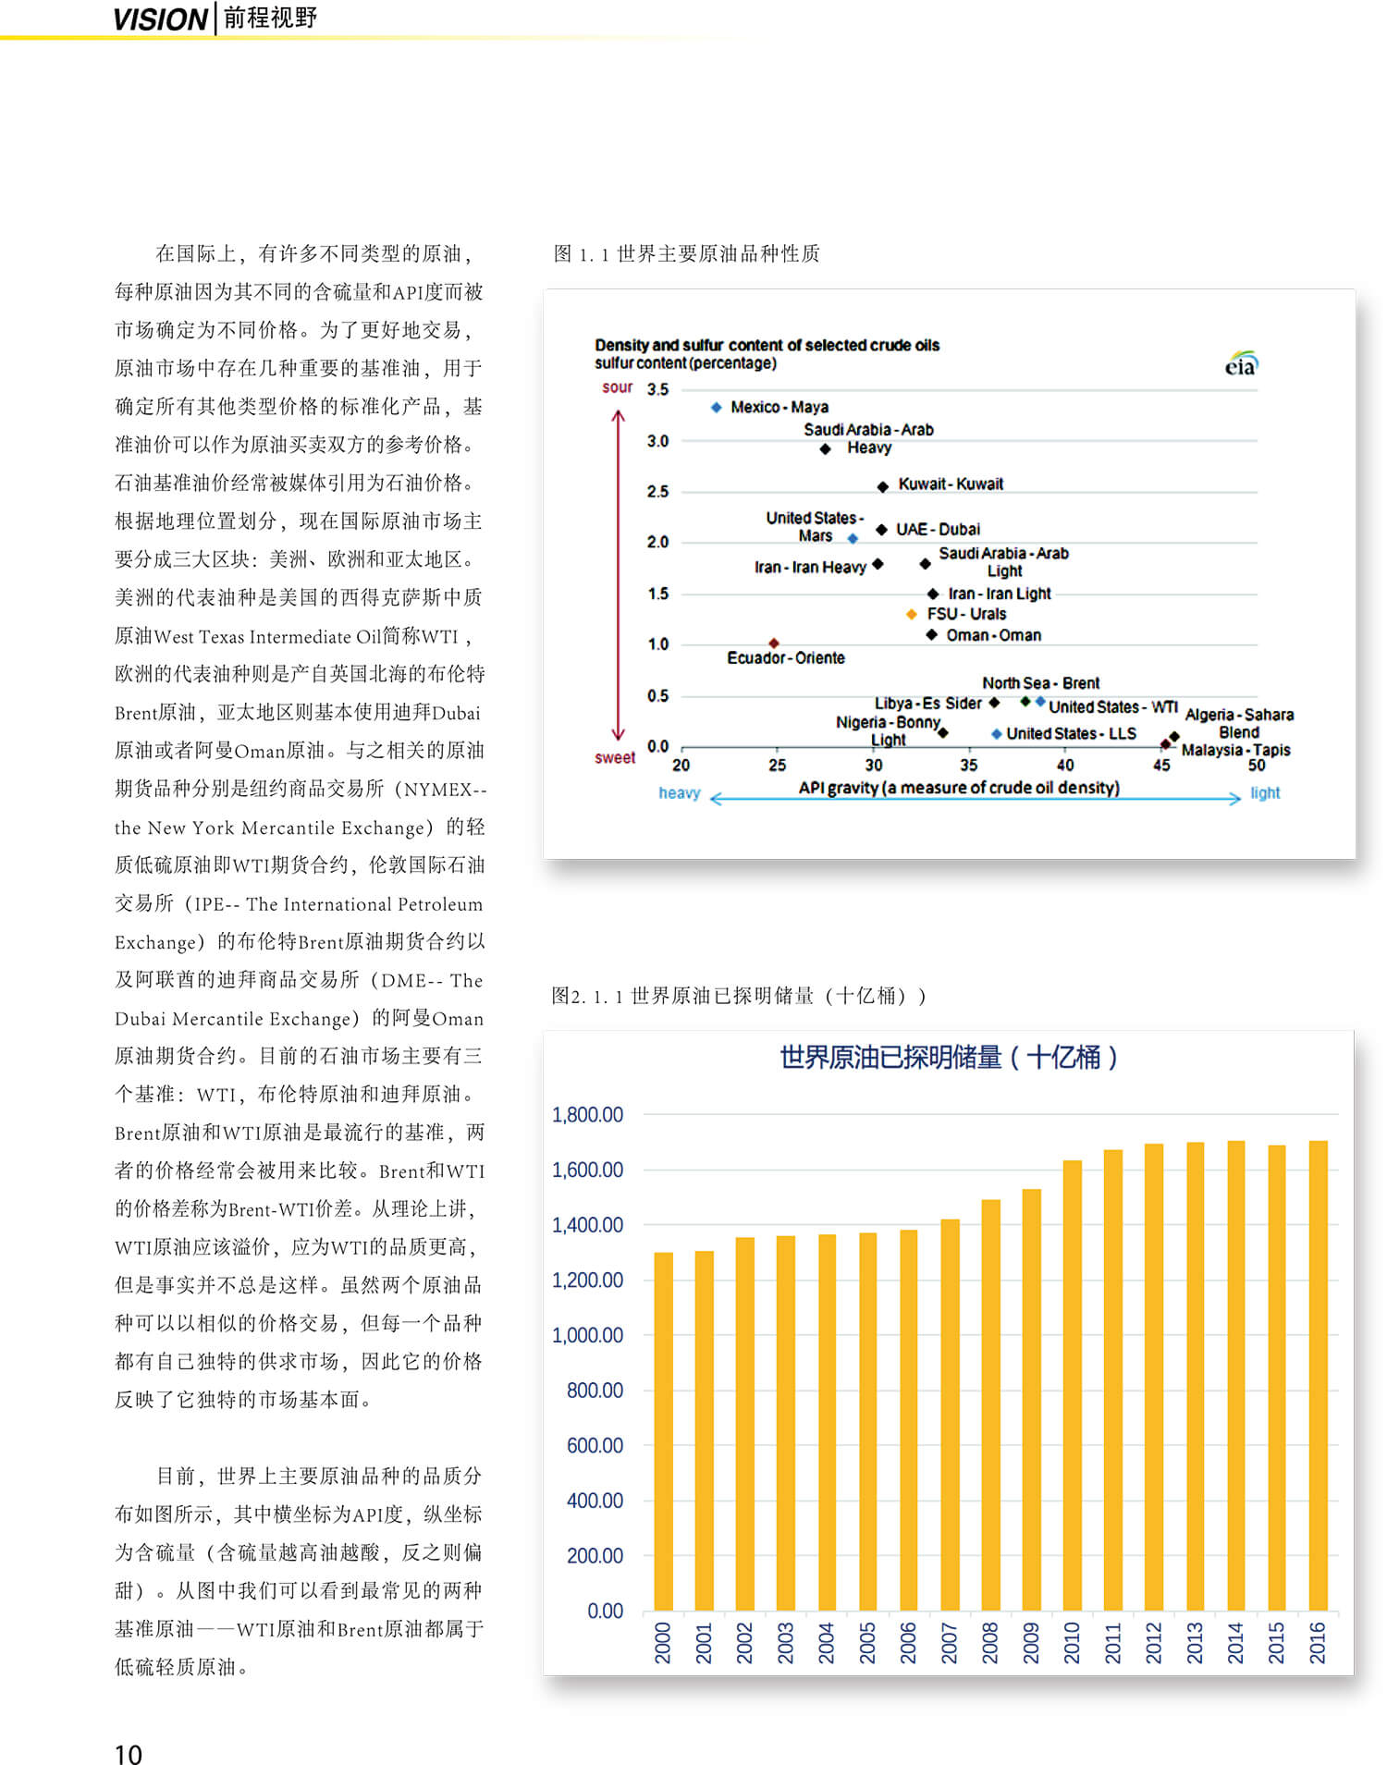The width and height of the screenshot is (1387, 1765).
Task: Click the black diamond next to Oman - Oman
Action: [x=931, y=634]
